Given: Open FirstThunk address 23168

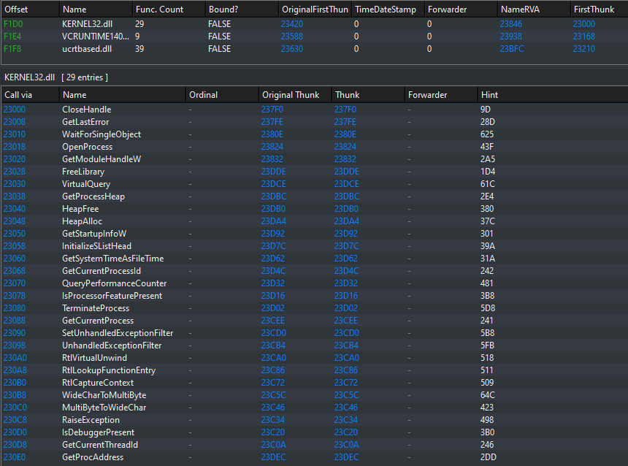Looking at the screenshot, I should [584, 37].
